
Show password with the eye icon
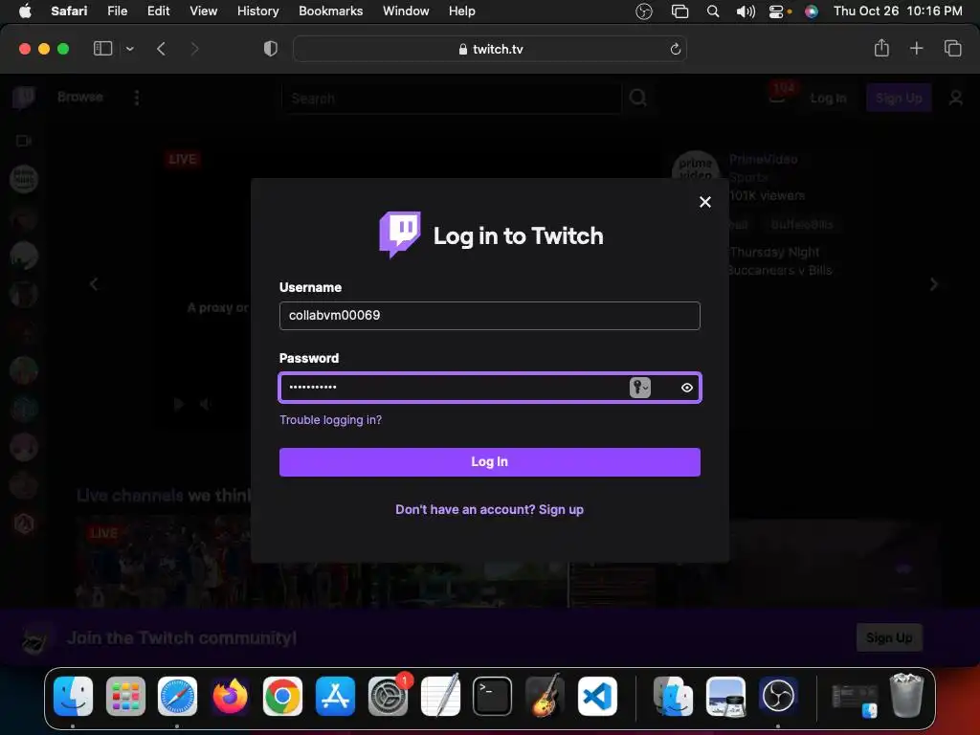pyautogui.click(x=686, y=388)
